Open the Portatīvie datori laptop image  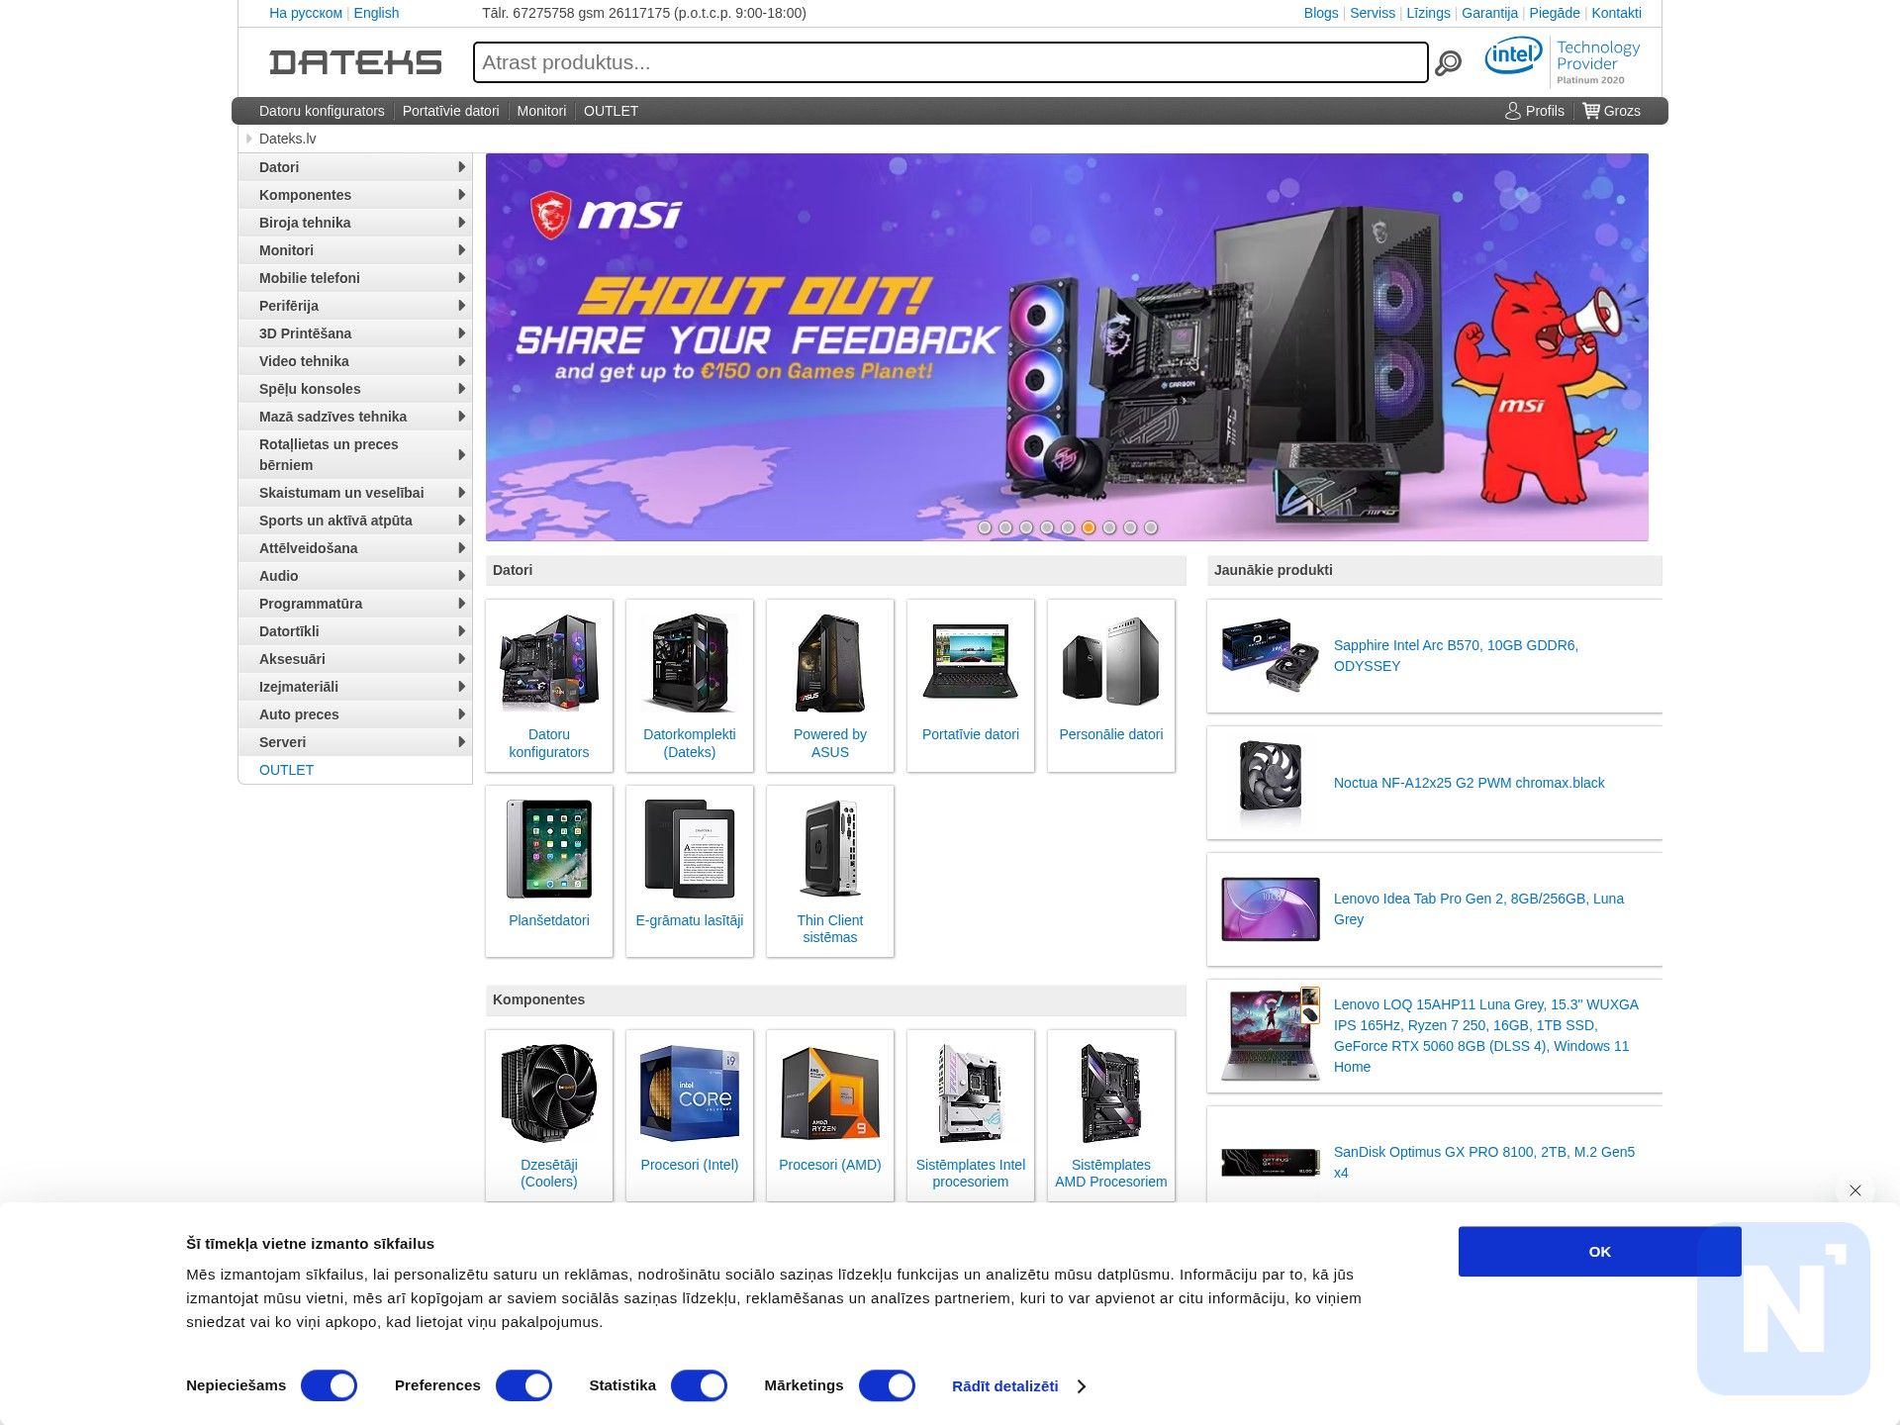click(971, 663)
